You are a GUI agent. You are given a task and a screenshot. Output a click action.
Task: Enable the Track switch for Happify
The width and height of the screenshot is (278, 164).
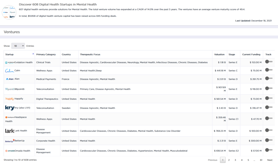pyautogui.click(x=268, y=98)
